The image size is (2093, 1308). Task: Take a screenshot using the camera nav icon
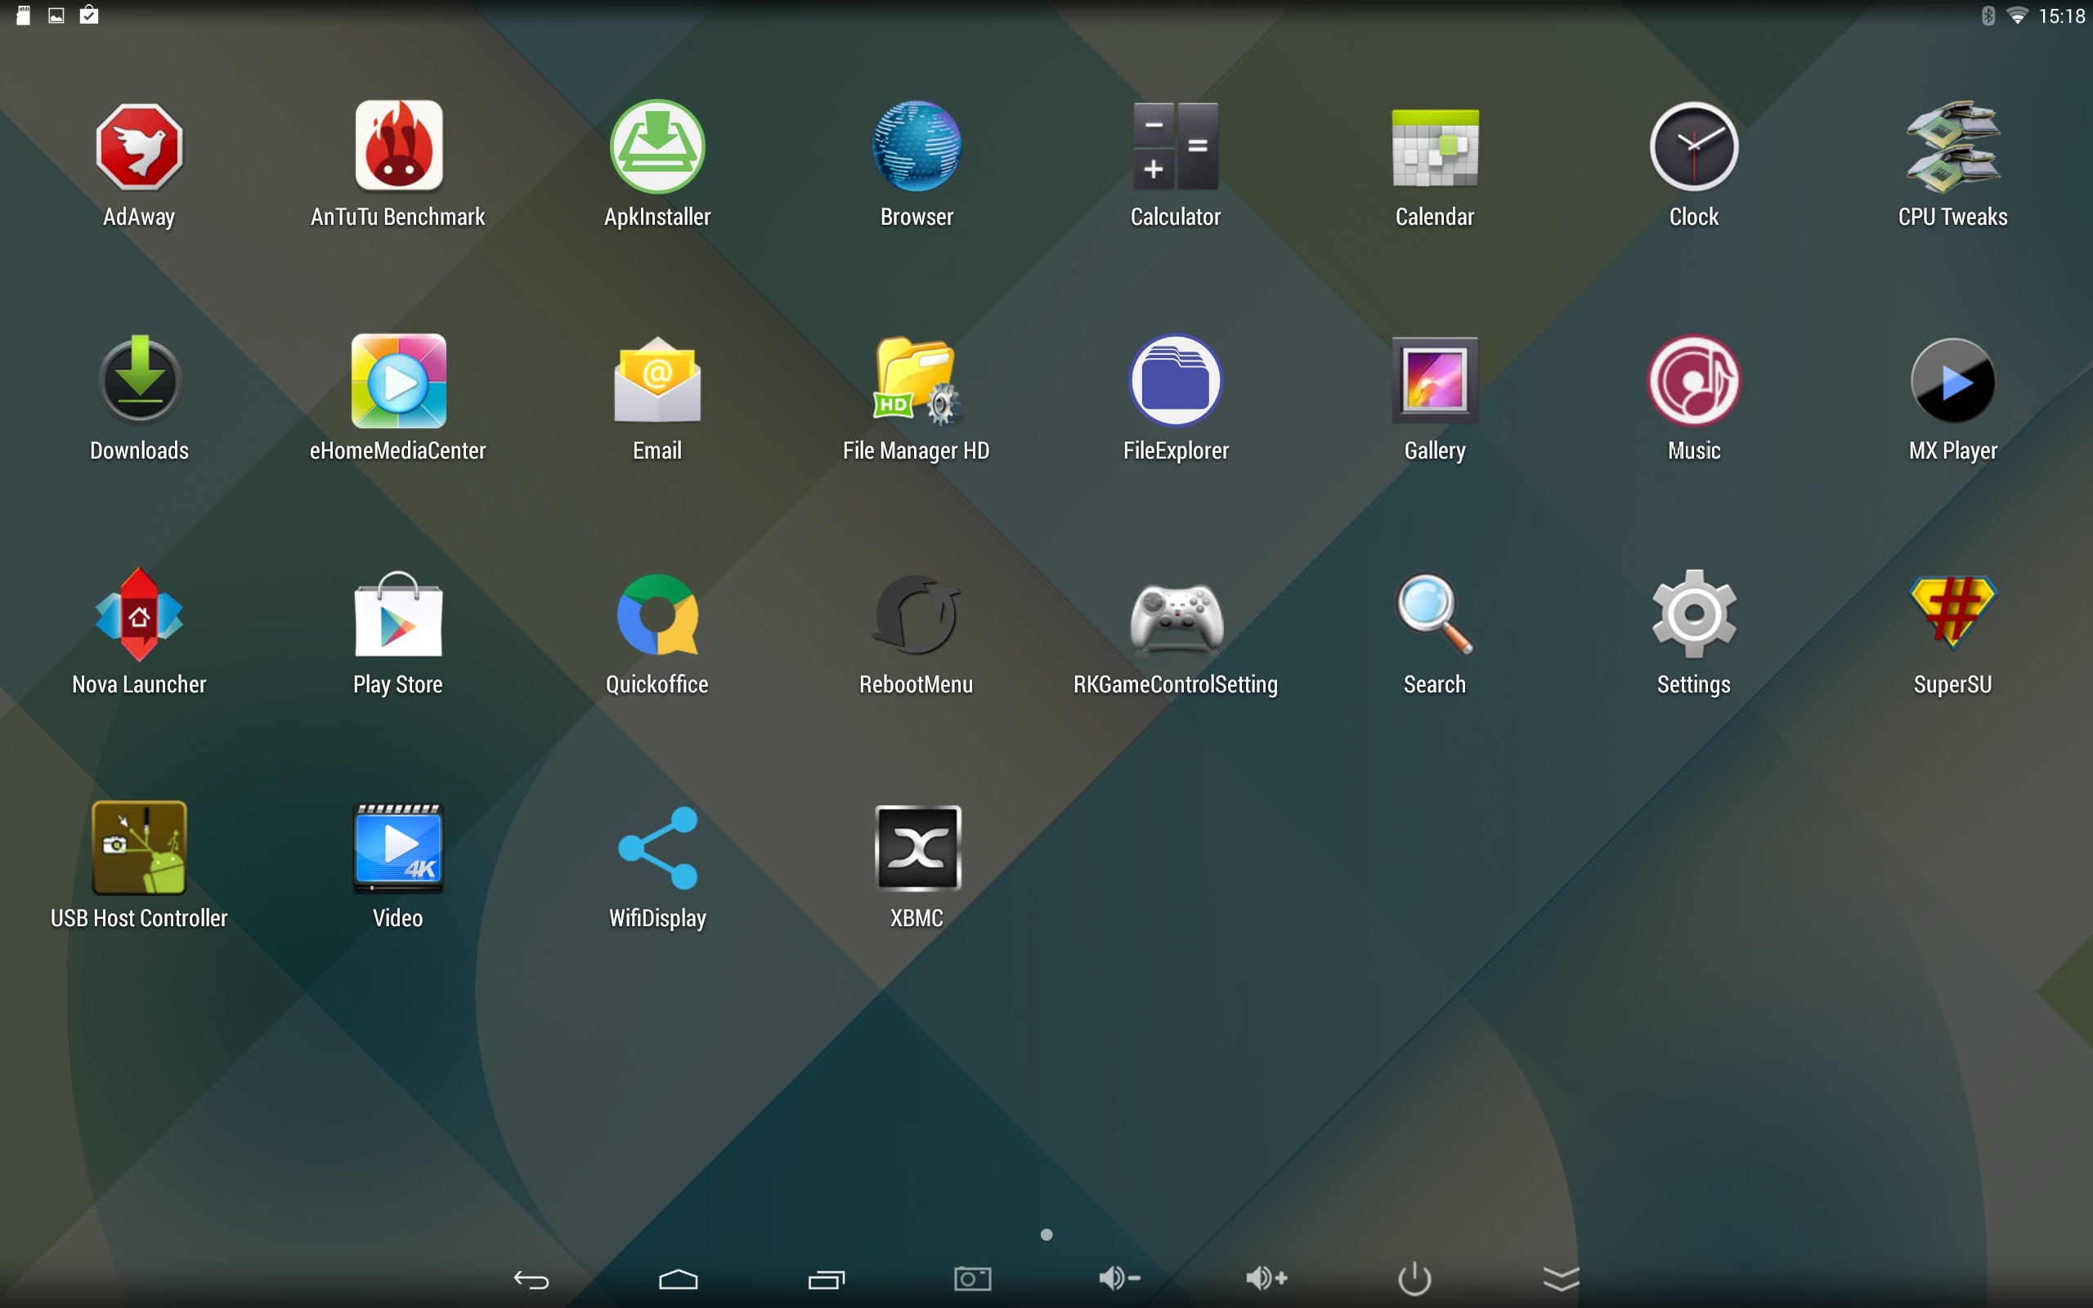[972, 1279]
